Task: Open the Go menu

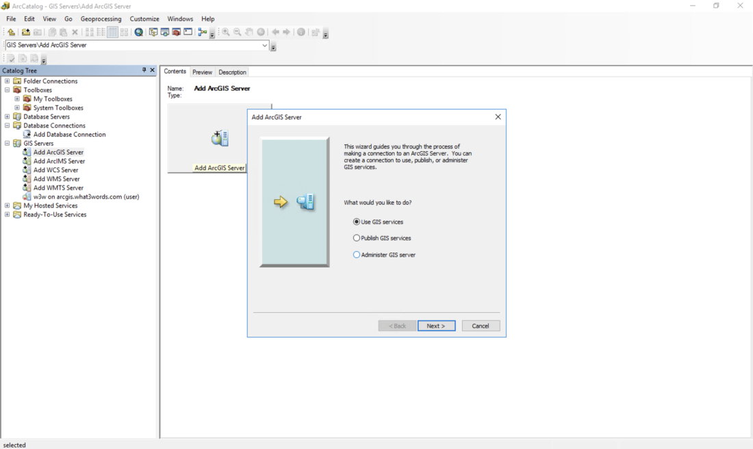Action: click(x=68, y=18)
